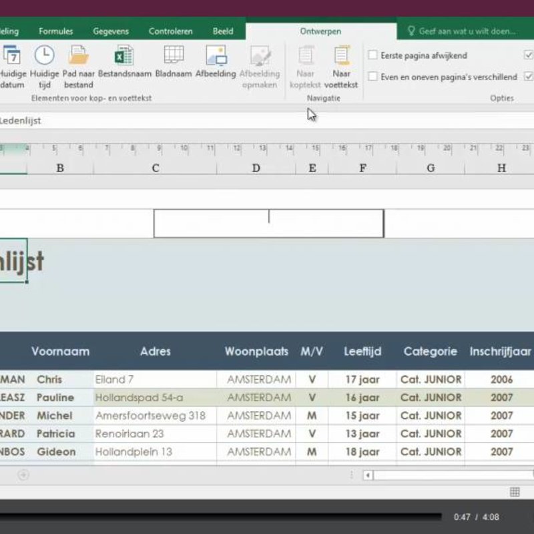Click the horizontal ruler above columns

click(267, 149)
